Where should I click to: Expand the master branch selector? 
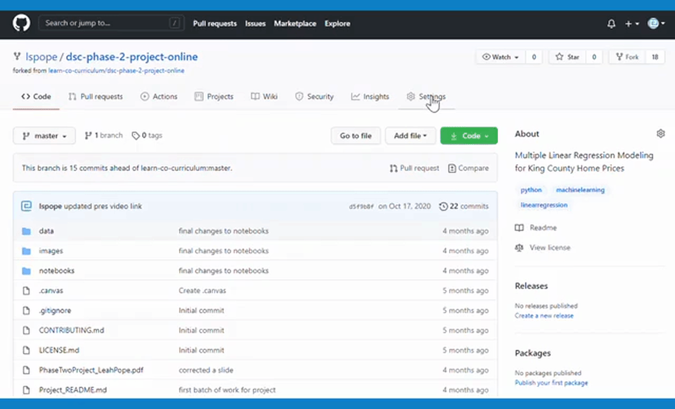(44, 136)
